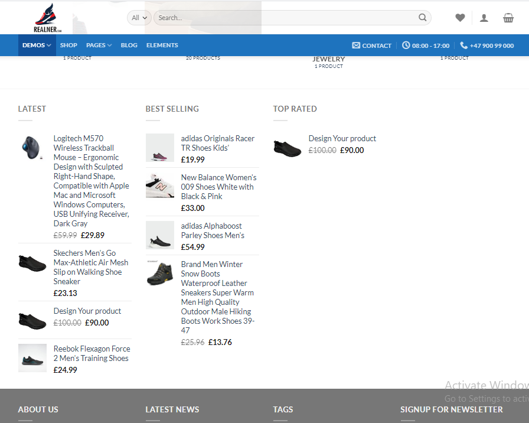Click the Logitech M570 trackball thumbnail
This screenshot has width=529, height=423.
[x=32, y=148]
